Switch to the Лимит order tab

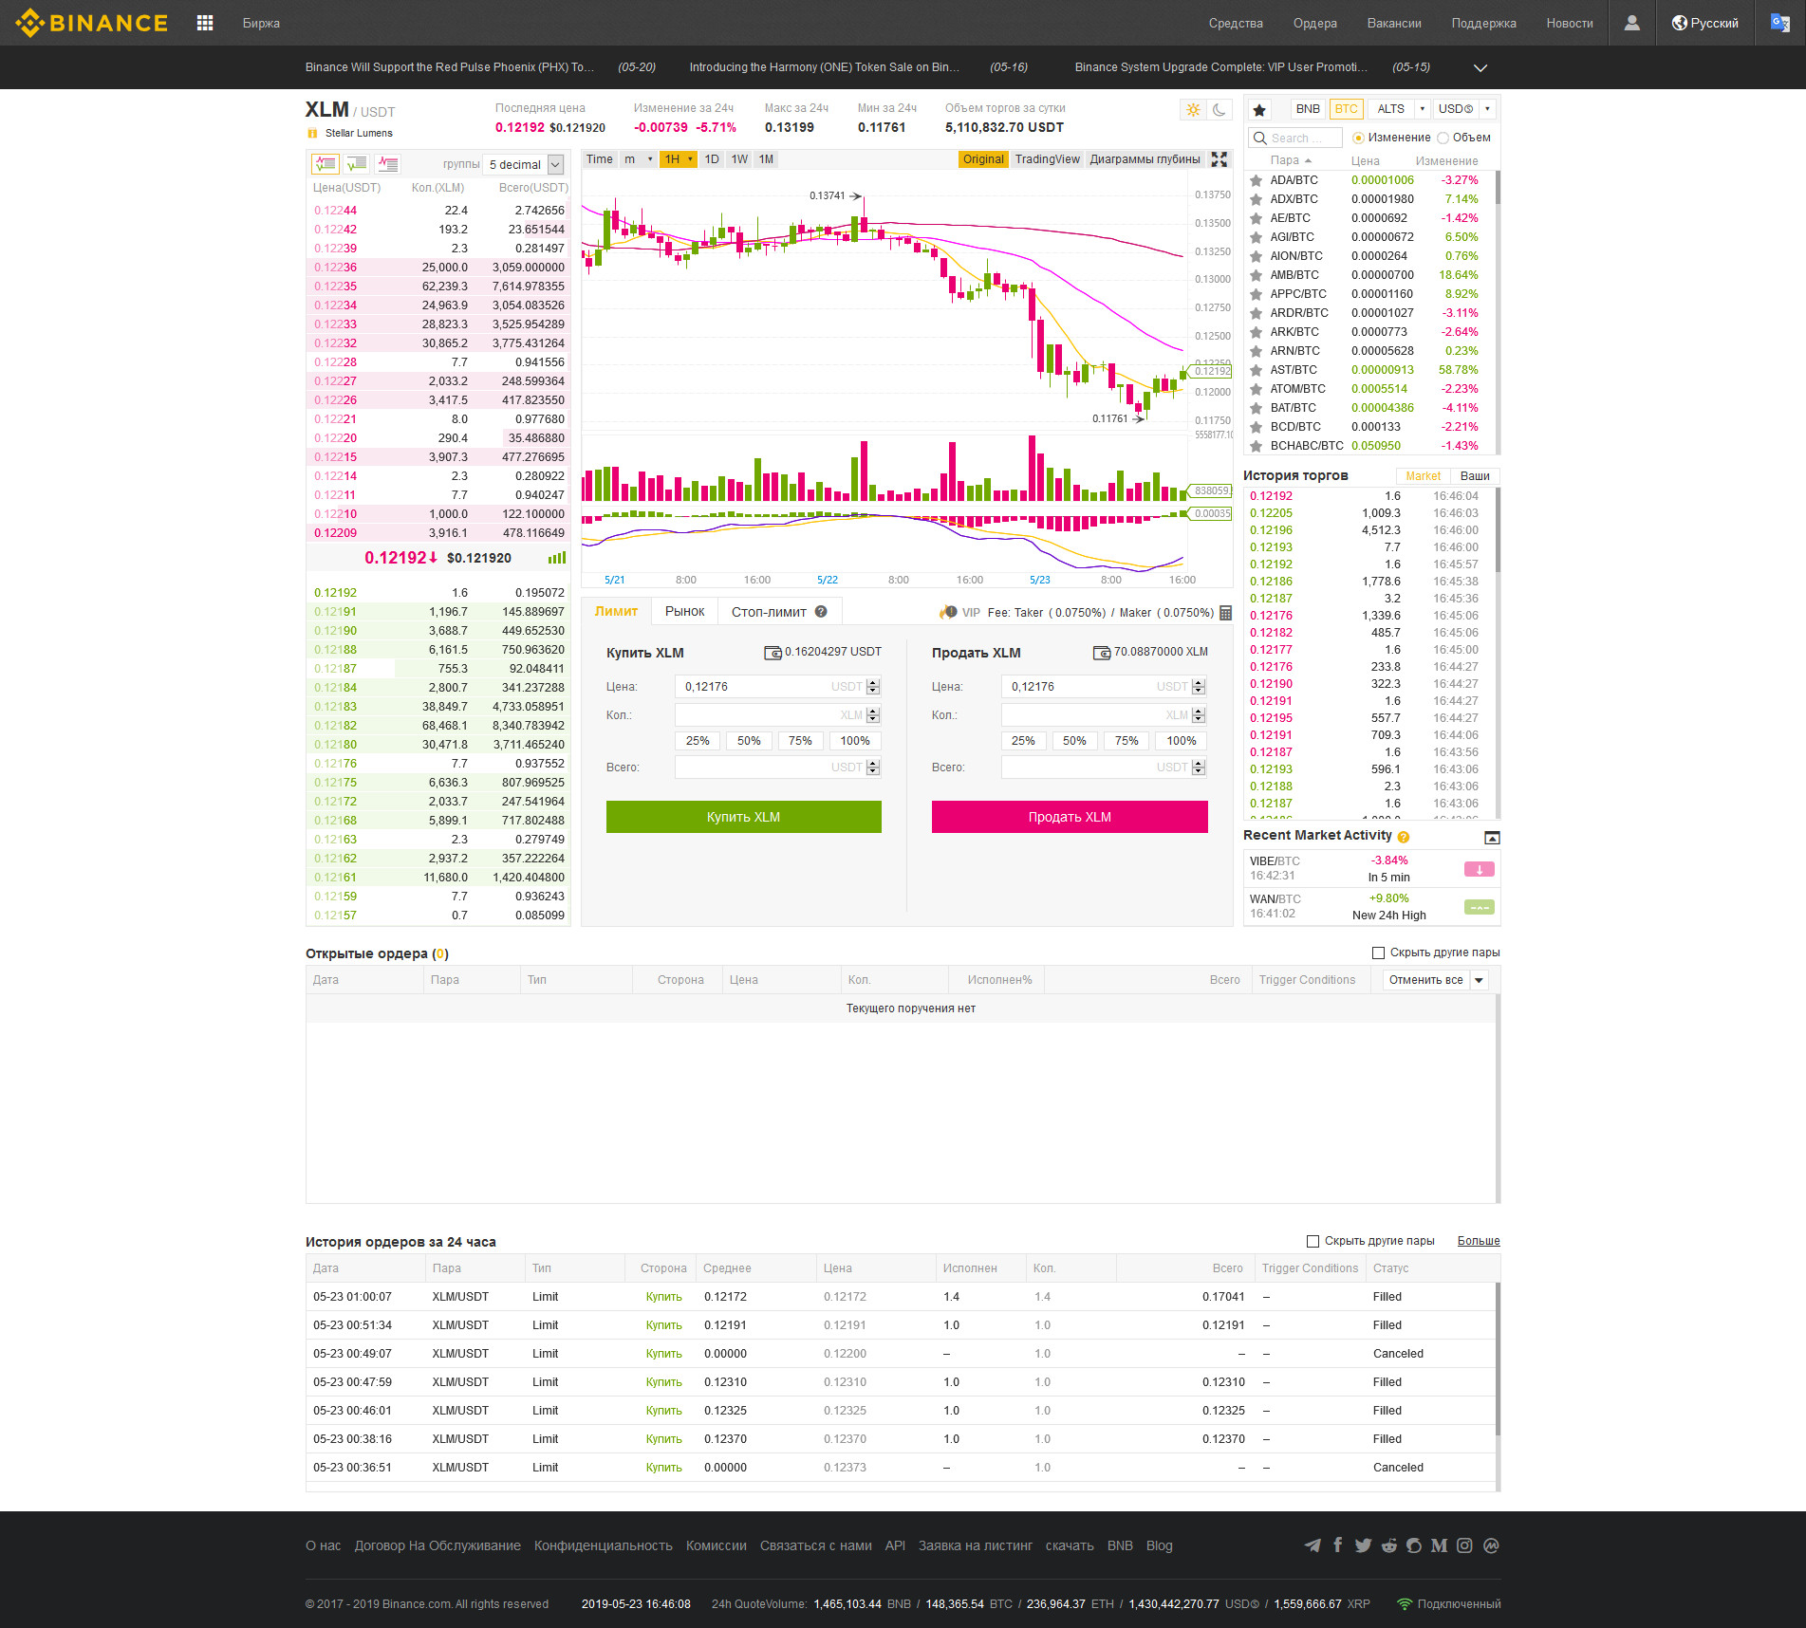click(617, 612)
